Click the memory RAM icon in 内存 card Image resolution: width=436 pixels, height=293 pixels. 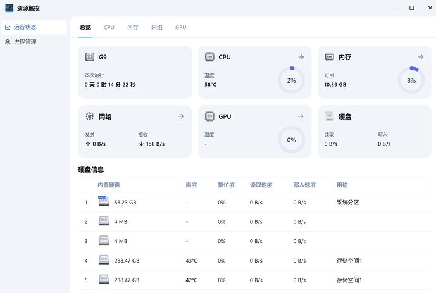click(x=329, y=57)
